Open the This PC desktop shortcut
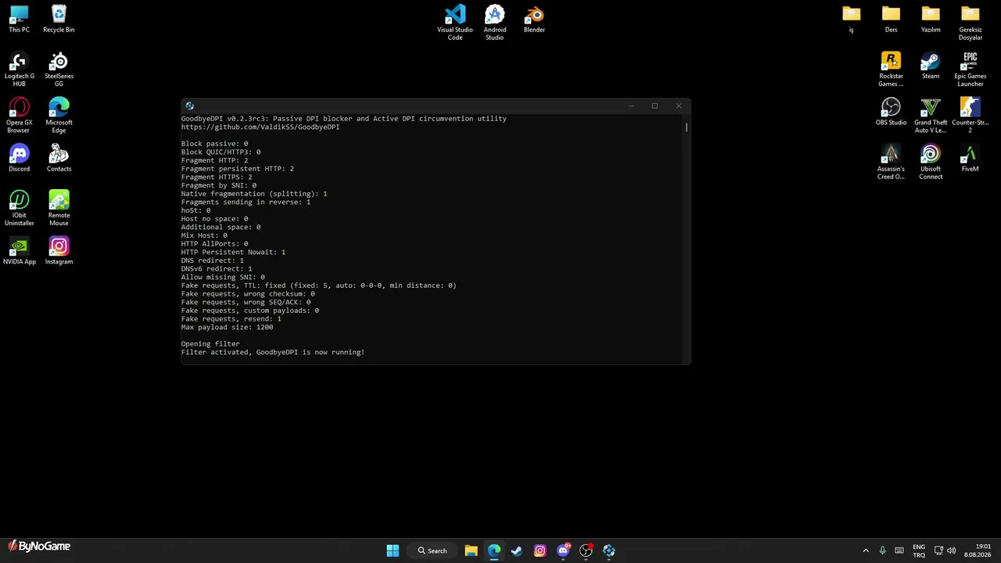 click(19, 20)
